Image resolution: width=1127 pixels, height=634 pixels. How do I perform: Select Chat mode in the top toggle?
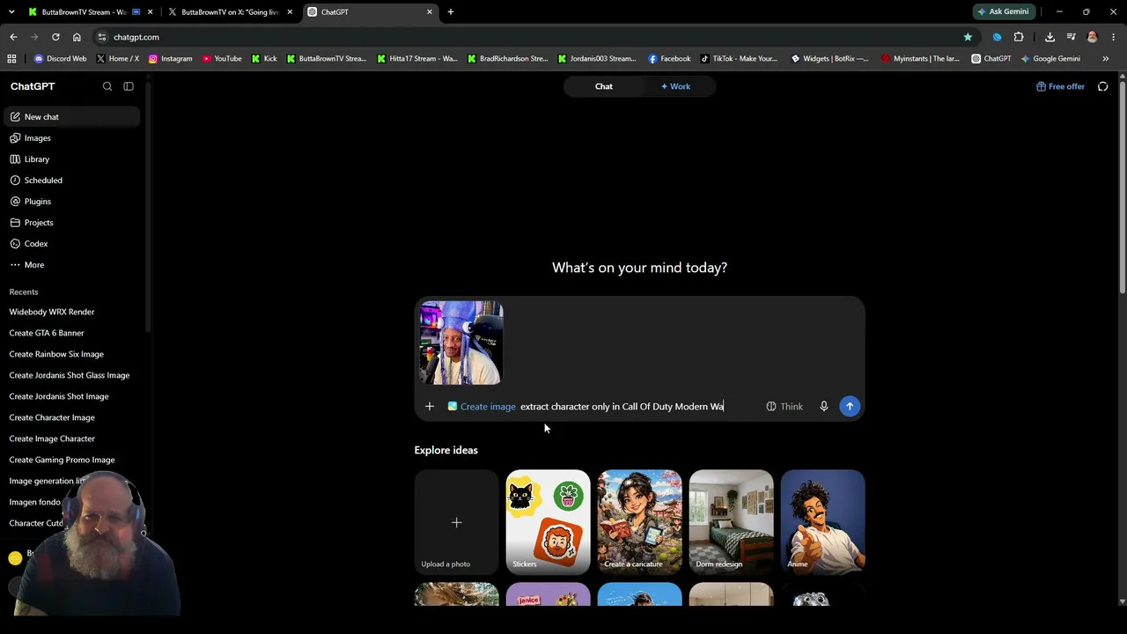604,86
